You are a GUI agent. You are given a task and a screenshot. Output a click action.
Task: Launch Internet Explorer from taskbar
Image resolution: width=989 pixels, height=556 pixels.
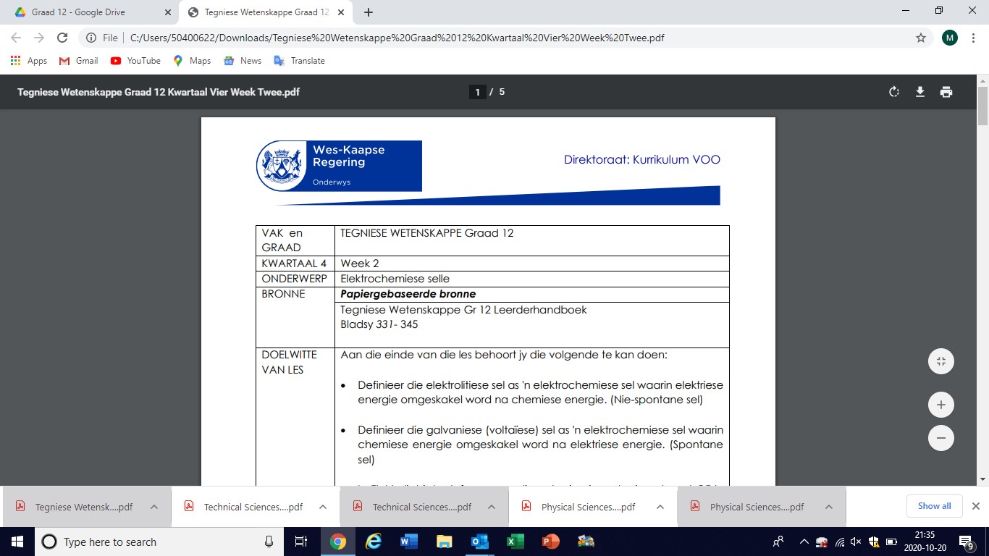373,542
